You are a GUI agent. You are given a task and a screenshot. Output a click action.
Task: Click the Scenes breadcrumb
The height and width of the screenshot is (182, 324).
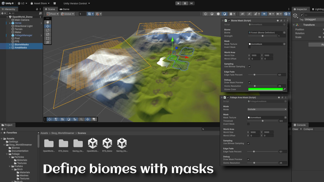click(82, 133)
